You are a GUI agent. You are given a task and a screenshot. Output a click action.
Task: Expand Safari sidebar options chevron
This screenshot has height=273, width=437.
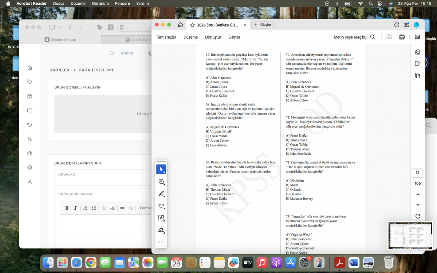(x=60, y=27)
